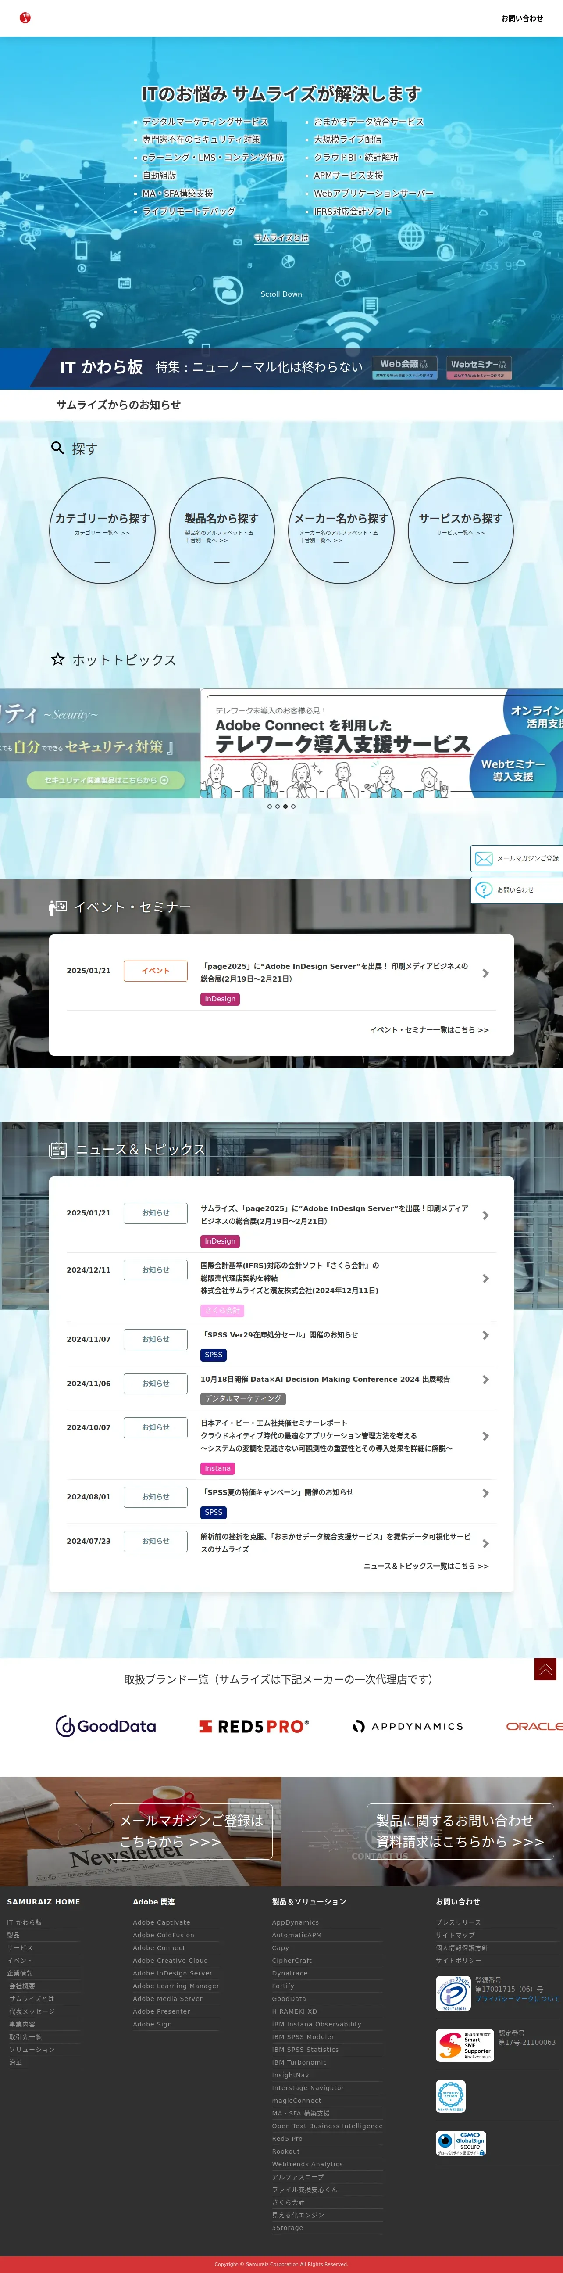Viewport: 563px width, 2273px height.
Task: Open 製品に関するお問い合わせ 資料請求 banner
Action: coord(460,1831)
